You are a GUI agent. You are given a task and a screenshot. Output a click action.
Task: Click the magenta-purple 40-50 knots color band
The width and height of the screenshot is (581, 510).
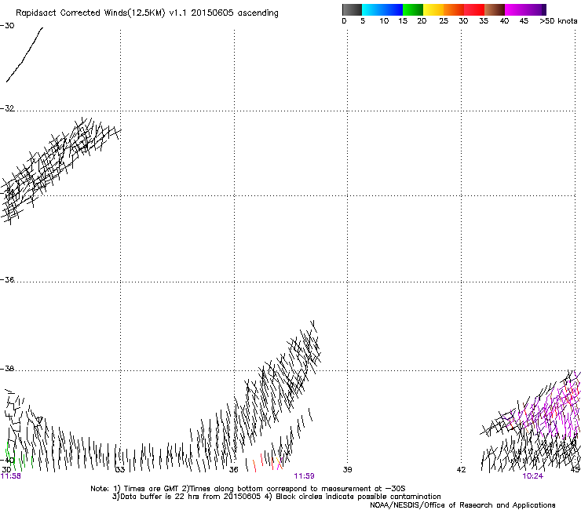coord(525,9)
